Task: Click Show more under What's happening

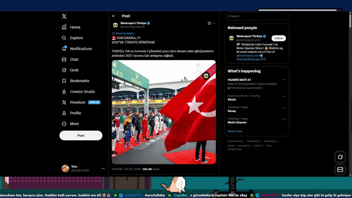Action: coord(235,131)
